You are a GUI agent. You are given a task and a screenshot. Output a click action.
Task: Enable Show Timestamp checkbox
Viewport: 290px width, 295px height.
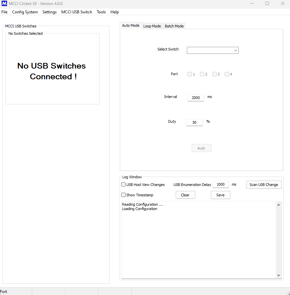coord(123,195)
